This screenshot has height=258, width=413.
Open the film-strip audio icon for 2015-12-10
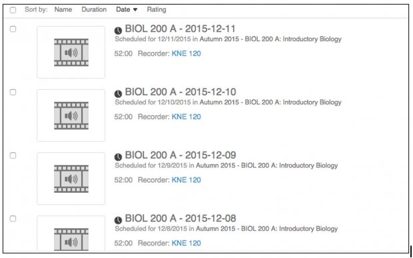pyautogui.click(x=71, y=116)
